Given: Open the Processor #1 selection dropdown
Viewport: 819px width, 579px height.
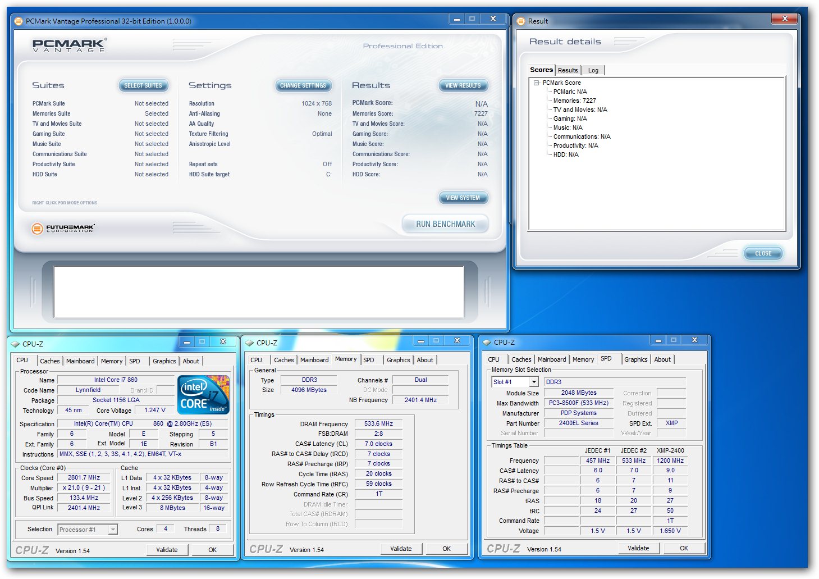Looking at the screenshot, I should (113, 530).
